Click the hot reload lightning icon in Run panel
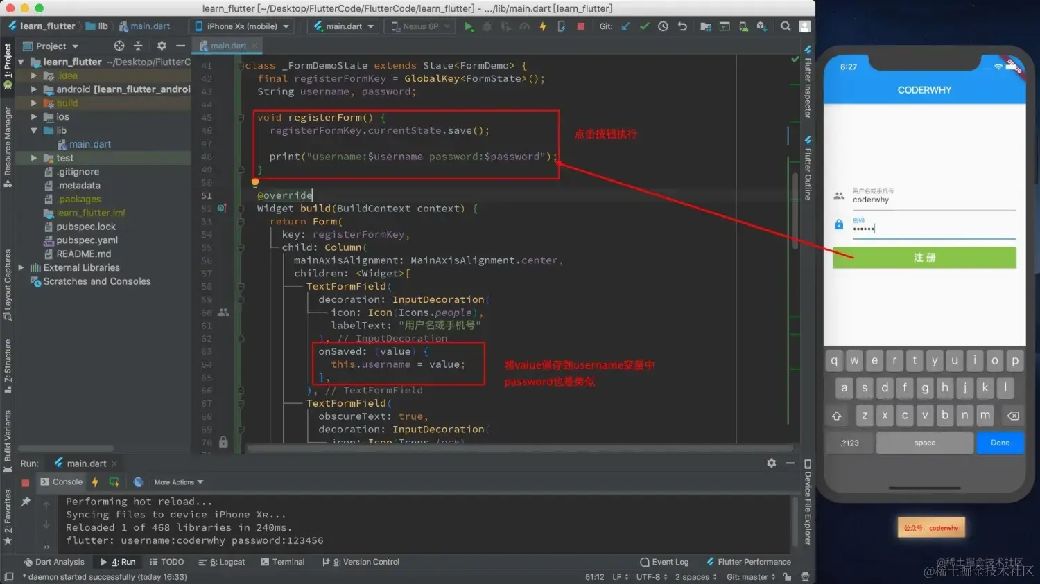The height and width of the screenshot is (584, 1040). click(x=95, y=482)
